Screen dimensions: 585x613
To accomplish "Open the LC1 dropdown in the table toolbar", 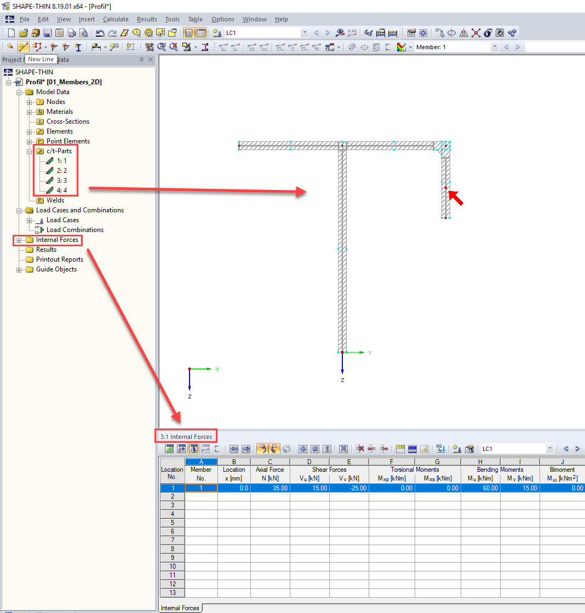I will coord(550,448).
